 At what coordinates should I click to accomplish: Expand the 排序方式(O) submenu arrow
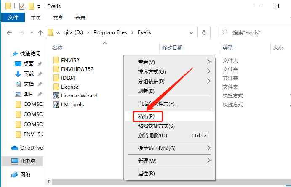point(208,71)
